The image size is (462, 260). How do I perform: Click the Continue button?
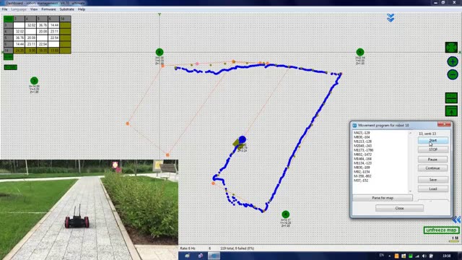tap(432, 168)
